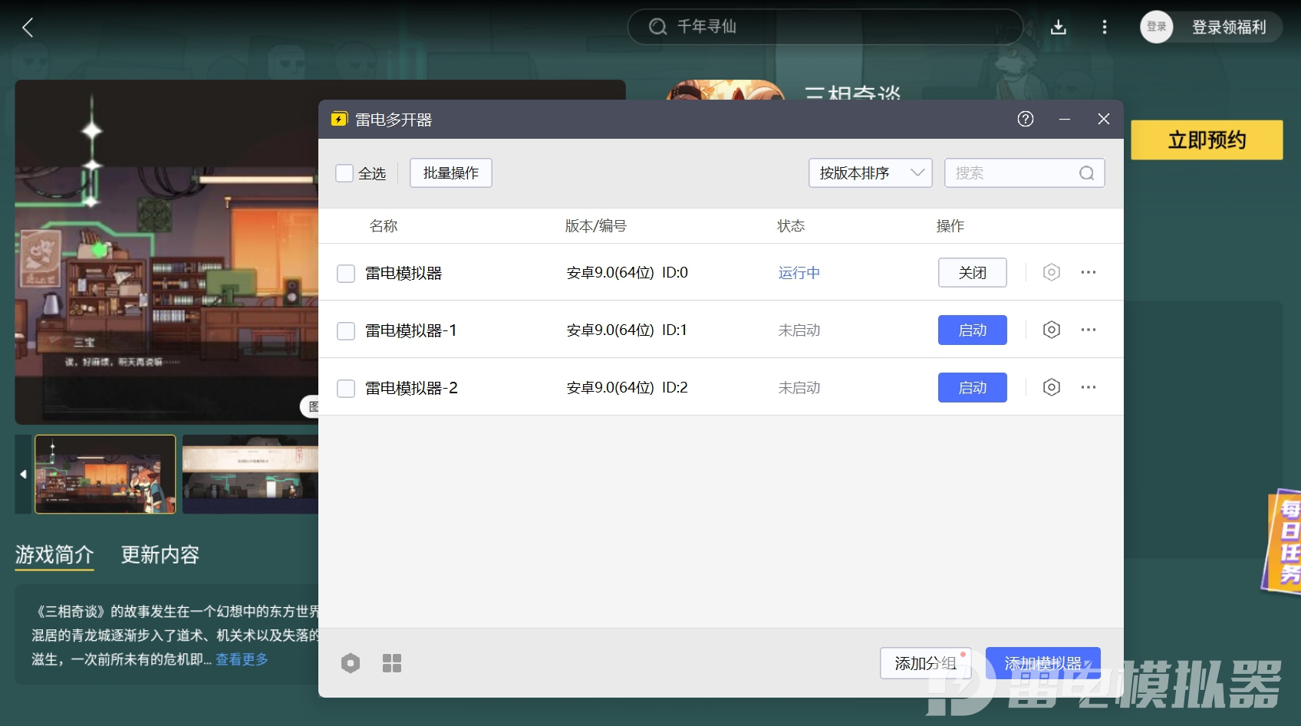Open settings gear for 雷电模拟器-1
This screenshot has height=726, width=1301.
(1051, 330)
